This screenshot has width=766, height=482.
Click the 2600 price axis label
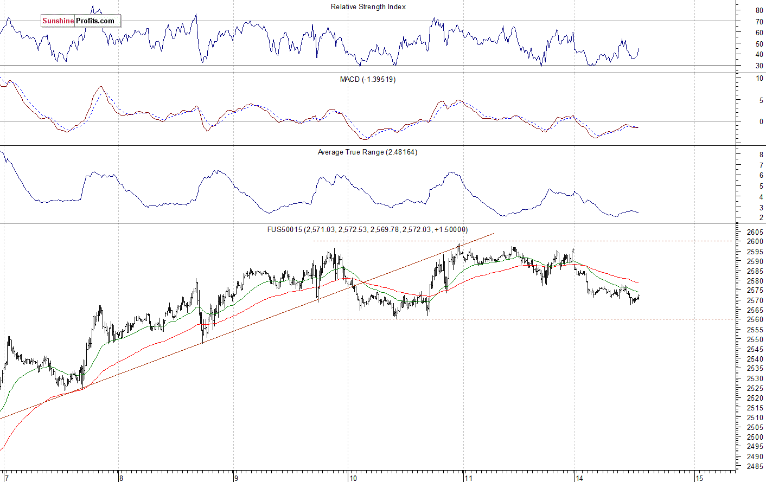coord(755,242)
